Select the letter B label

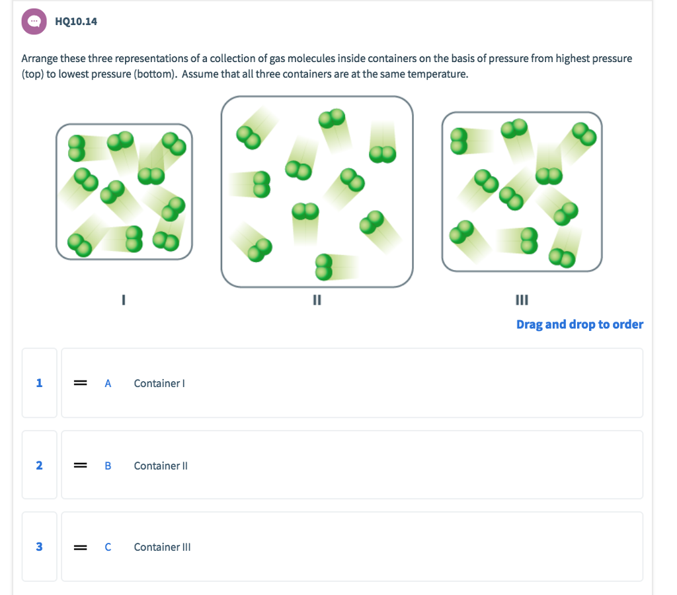[108, 465]
